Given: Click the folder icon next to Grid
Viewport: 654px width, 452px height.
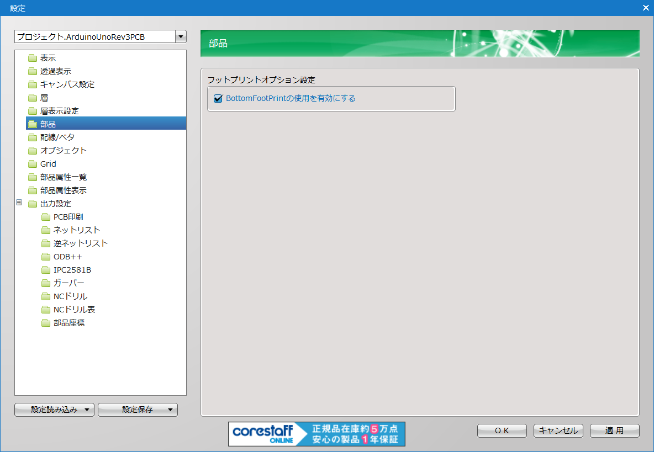Looking at the screenshot, I should point(33,164).
